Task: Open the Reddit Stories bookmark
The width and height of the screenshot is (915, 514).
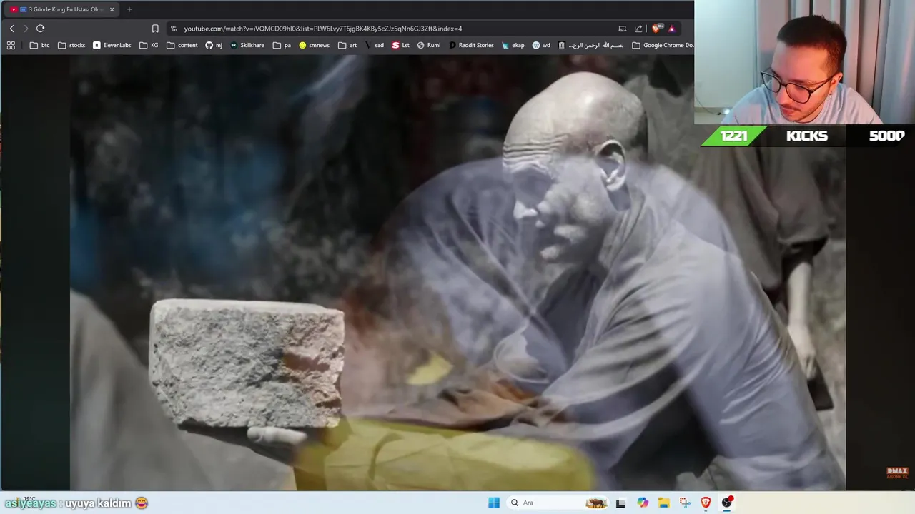Action: click(471, 45)
